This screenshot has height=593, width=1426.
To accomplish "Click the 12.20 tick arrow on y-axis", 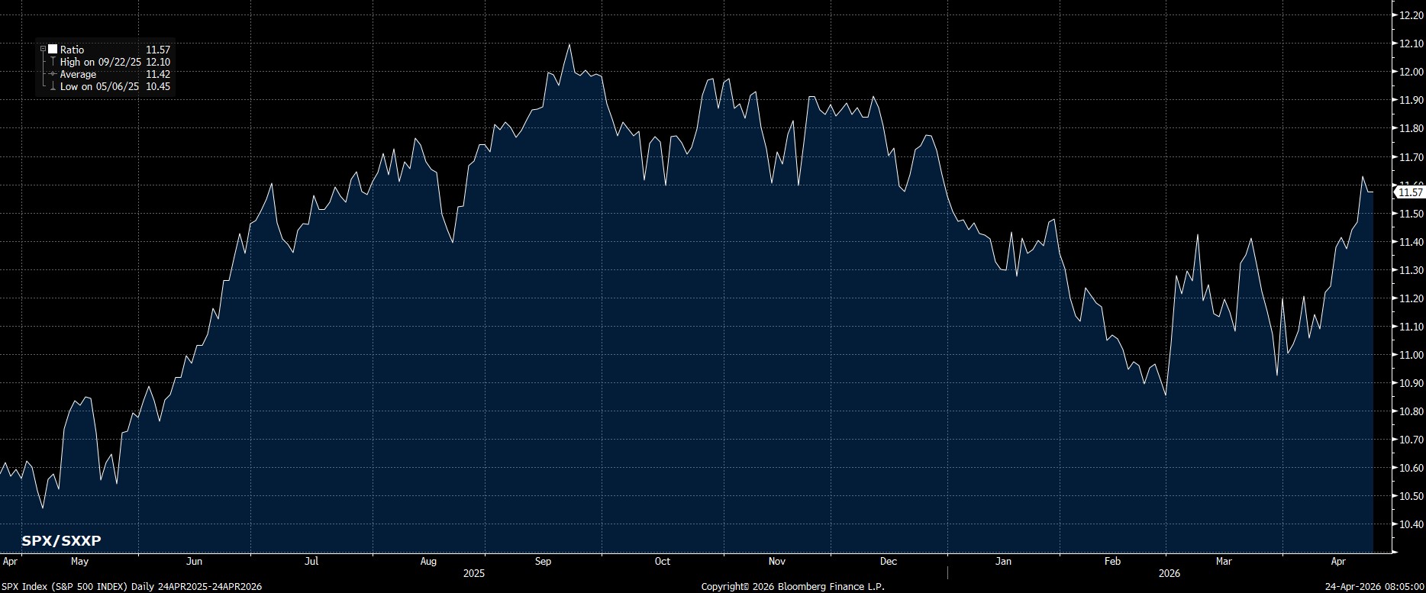I will point(1395,15).
